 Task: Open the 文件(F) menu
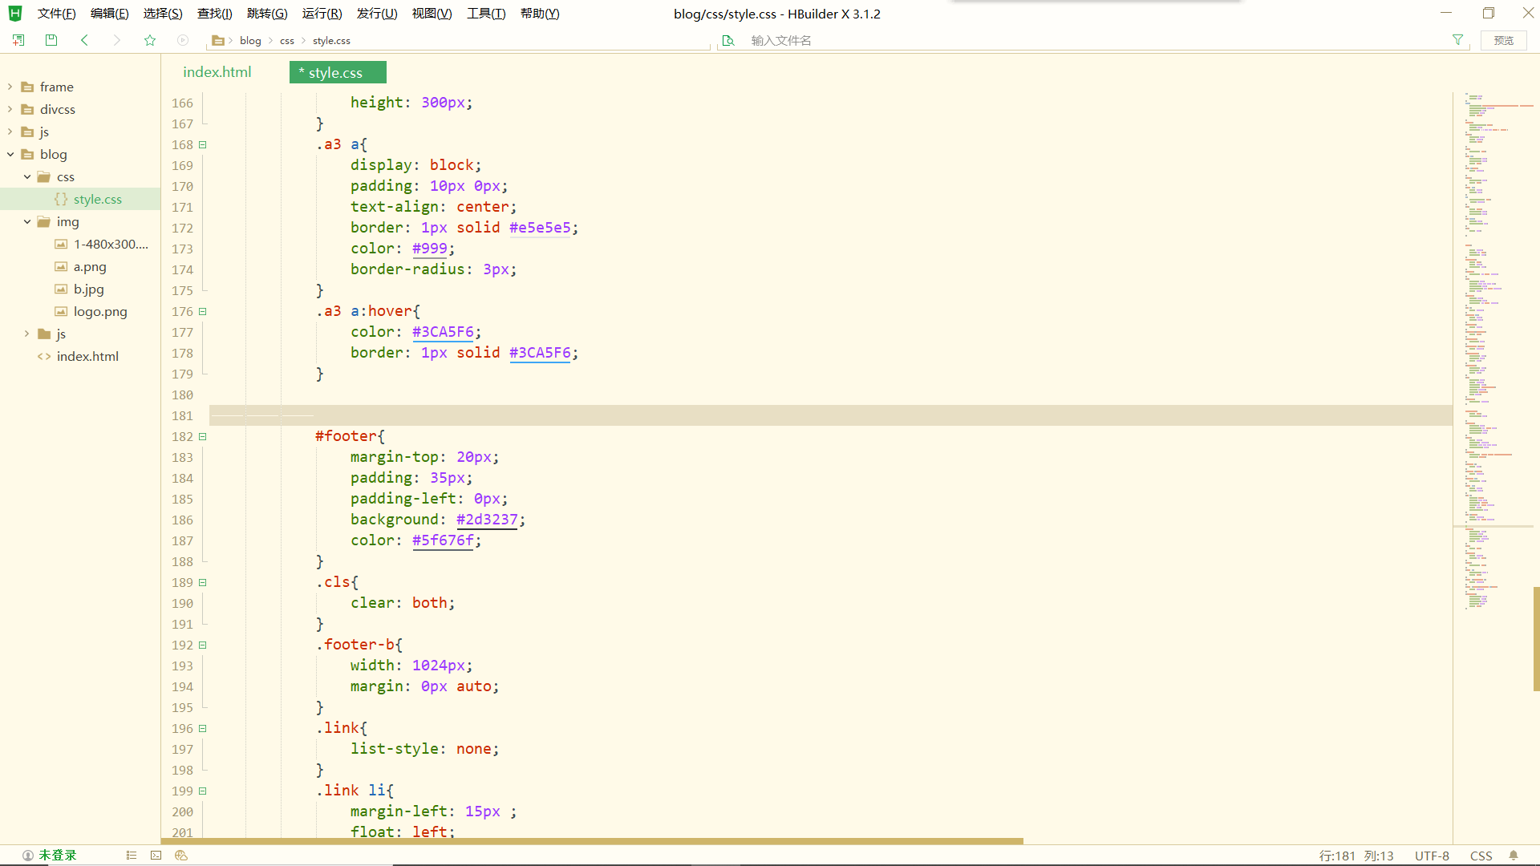point(56,14)
